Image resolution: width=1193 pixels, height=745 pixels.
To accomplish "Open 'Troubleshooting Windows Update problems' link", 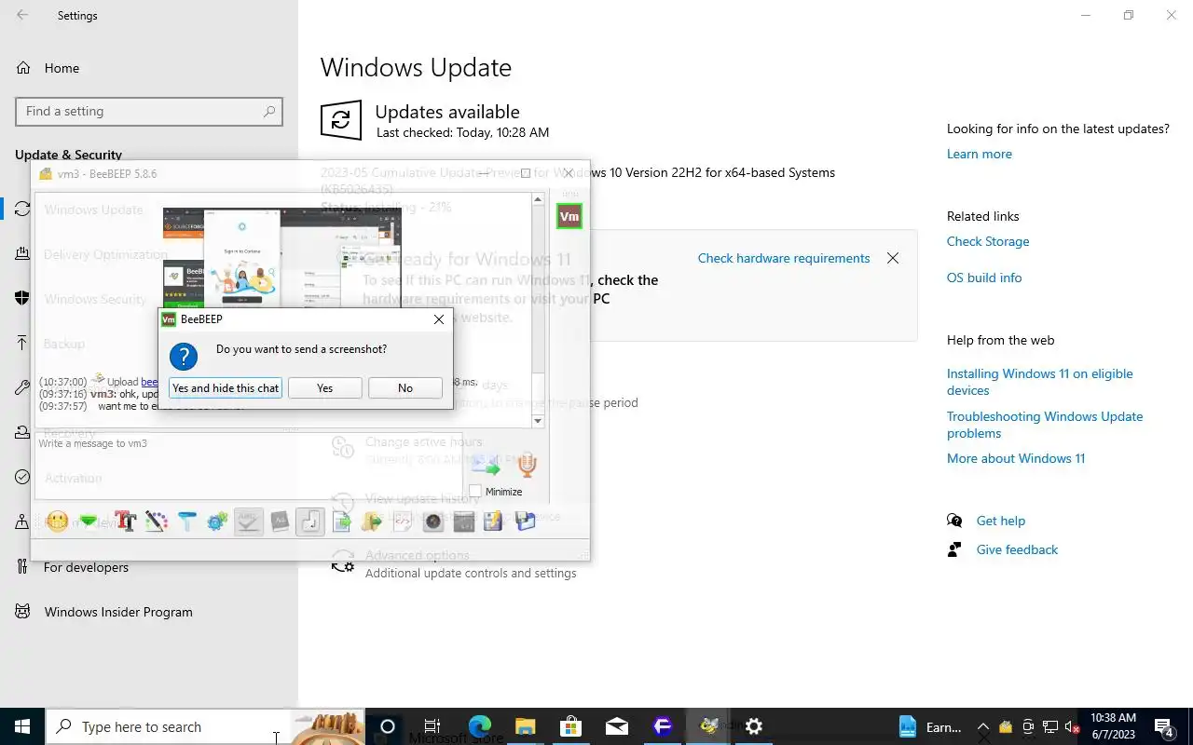I will point(1044,425).
